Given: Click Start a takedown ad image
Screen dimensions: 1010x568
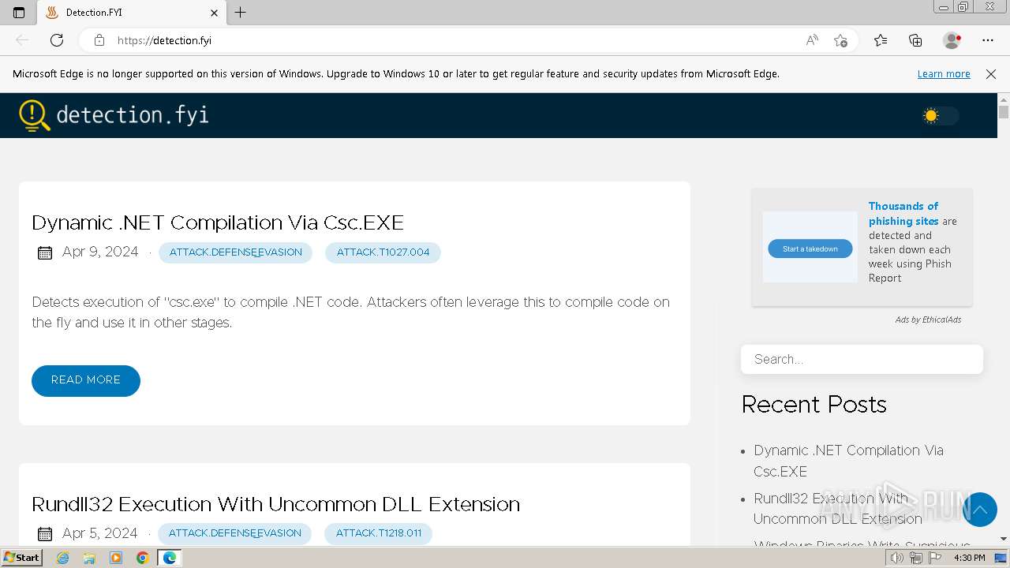Looking at the screenshot, I should coord(810,247).
